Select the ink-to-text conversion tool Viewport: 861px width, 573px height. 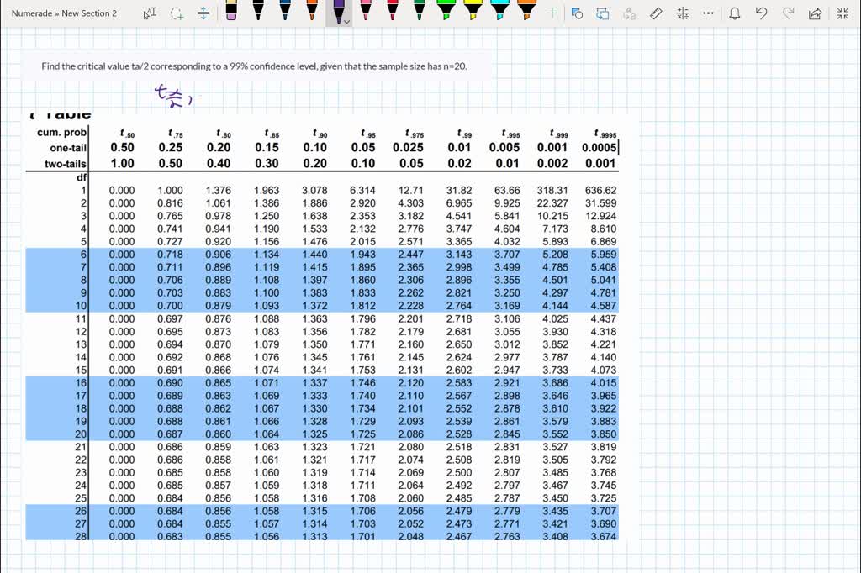coord(629,13)
